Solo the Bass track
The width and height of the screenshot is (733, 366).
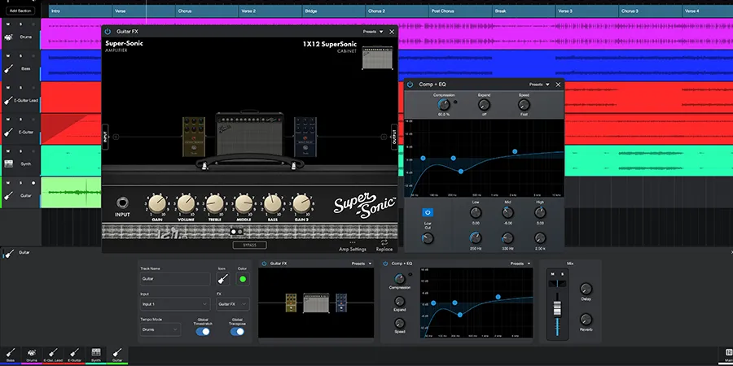pyautogui.click(x=20, y=55)
